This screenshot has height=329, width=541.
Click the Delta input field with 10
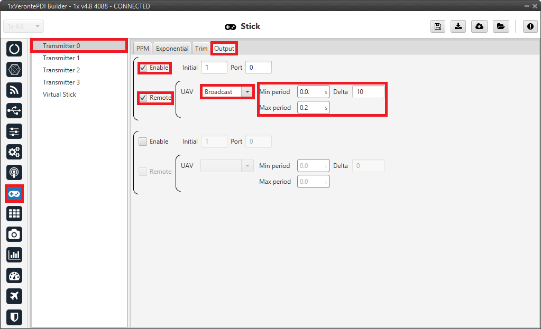368,92
